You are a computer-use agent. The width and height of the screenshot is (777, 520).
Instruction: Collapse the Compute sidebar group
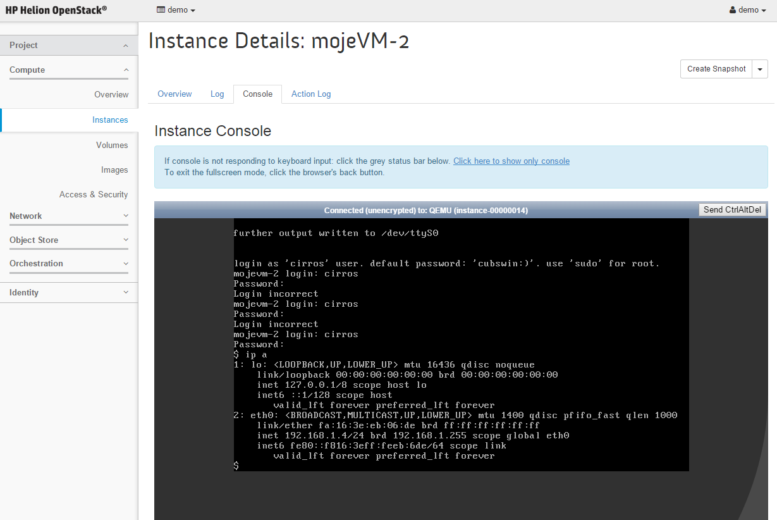point(69,70)
